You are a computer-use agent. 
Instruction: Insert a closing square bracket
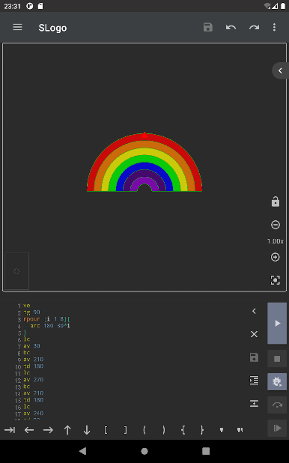[x=125, y=430]
